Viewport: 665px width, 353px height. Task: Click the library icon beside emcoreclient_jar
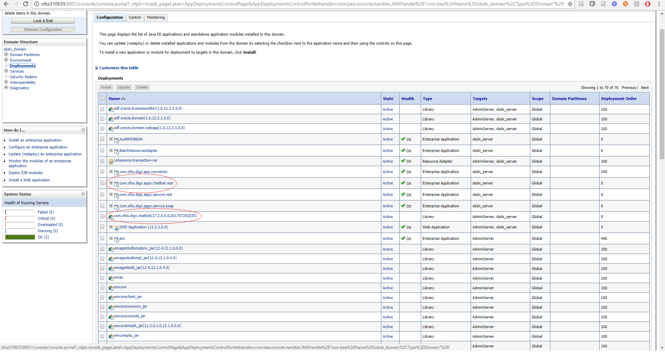(x=111, y=298)
